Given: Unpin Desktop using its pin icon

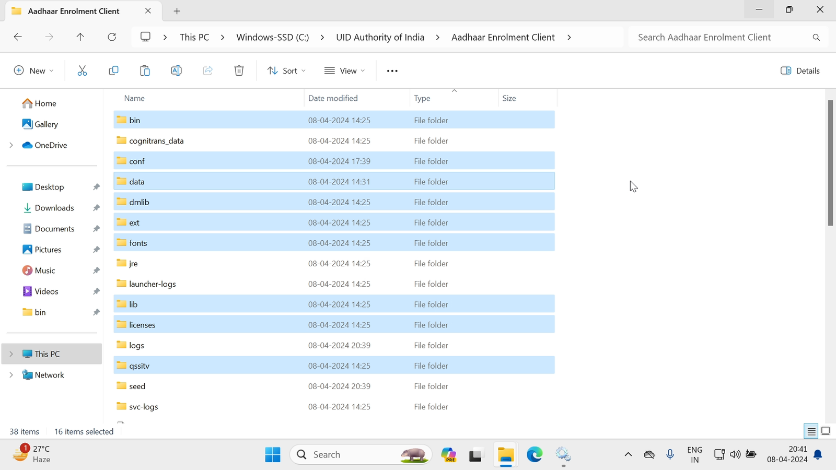Looking at the screenshot, I should tap(96, 187).
